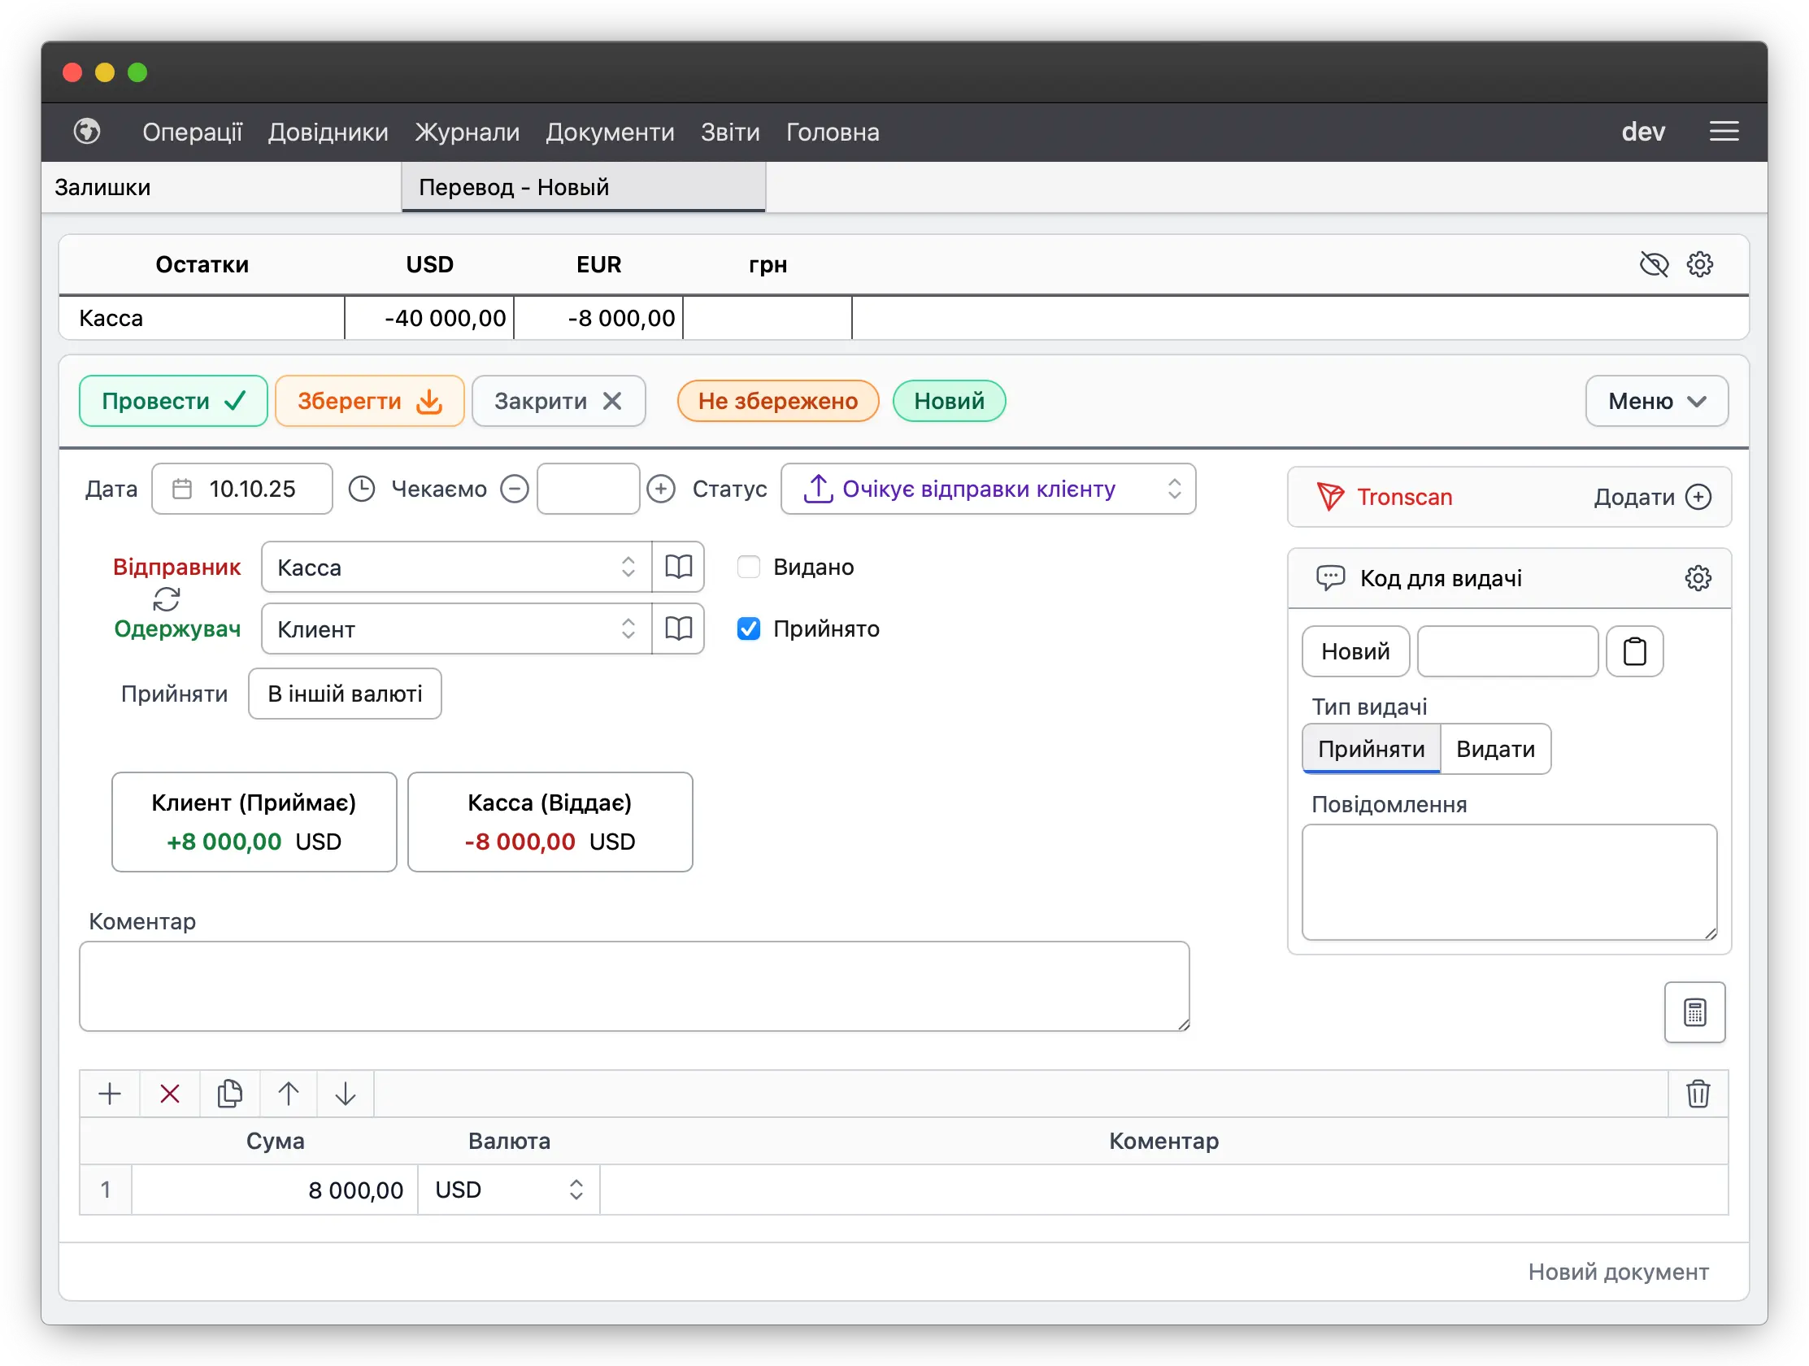Uncheck the Прийнято checkbox
The height and width of the screenshot is (1366, 1809).
click(748, 629)
